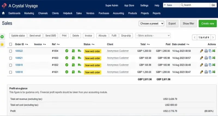Print order 100622 using printer icon
This screenshot has width=218, height=116.
point(206,51)
